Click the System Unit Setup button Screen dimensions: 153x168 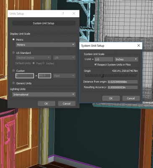pos(44,23)
